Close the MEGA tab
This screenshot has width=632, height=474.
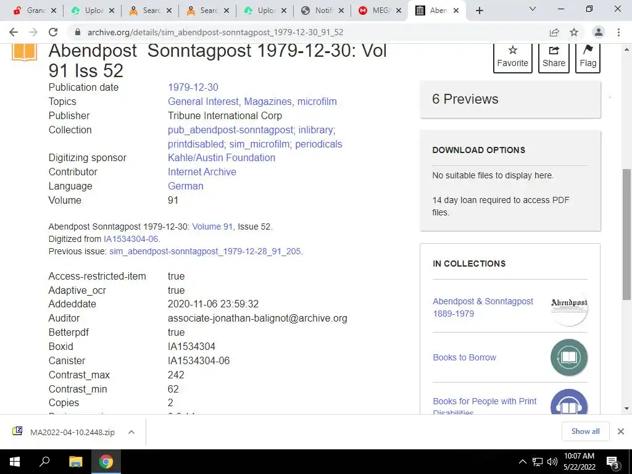(x=399, y=10)
